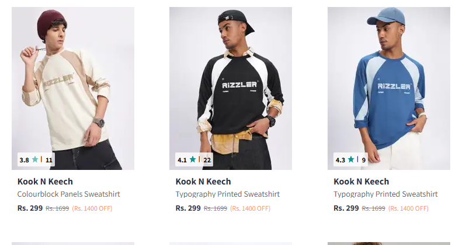Click the 4.1 rating star icon

[x=193, y=159]
